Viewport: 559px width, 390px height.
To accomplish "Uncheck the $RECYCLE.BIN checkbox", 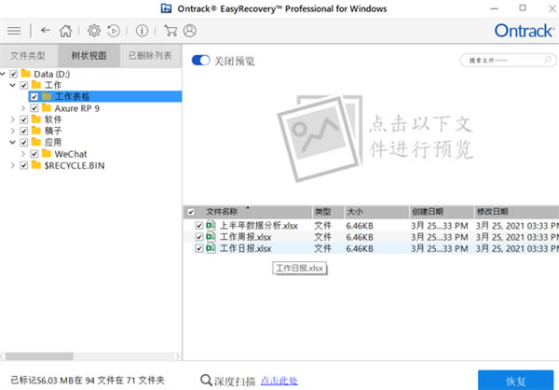I will coord(24,165).
